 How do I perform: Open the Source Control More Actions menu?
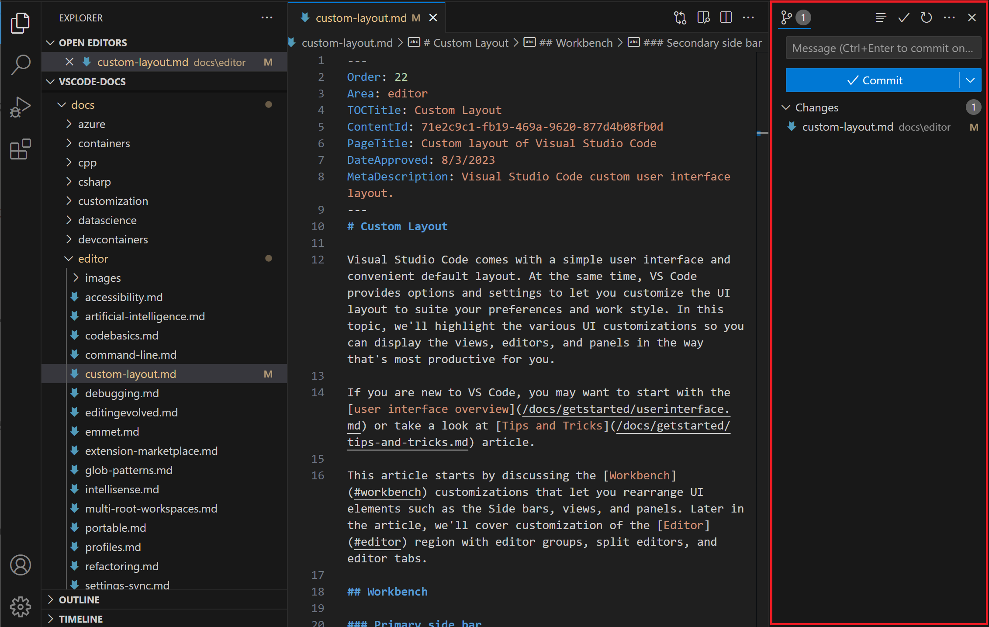[x=949, y=18]
